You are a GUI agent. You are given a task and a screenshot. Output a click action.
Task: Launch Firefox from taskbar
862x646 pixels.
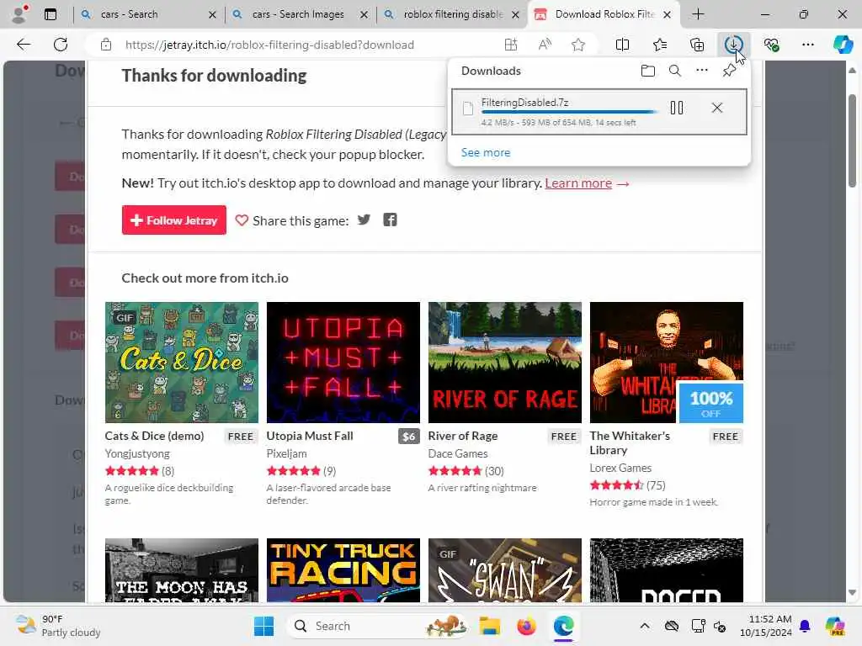click(526, 626)
